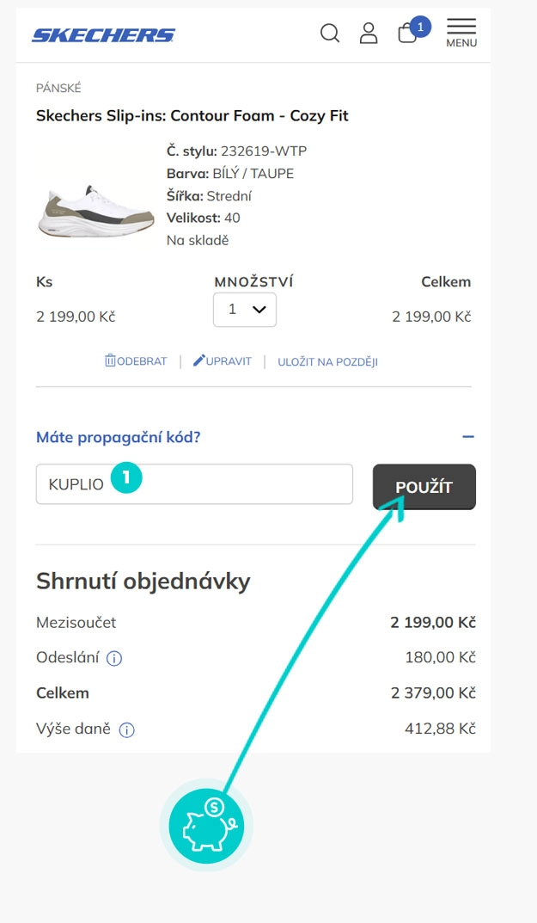Collapse the promo code section with minus
The width and height of the screenshot is (537, 923).
468,437
